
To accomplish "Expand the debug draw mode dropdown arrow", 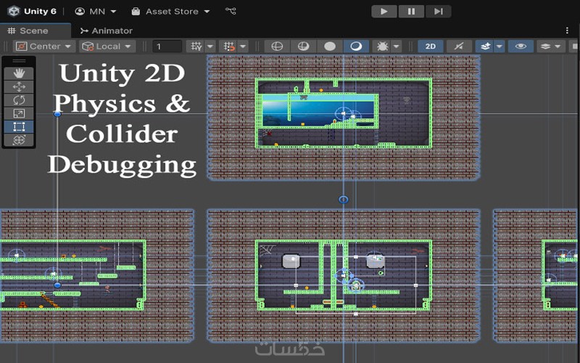I will [397, 46].
